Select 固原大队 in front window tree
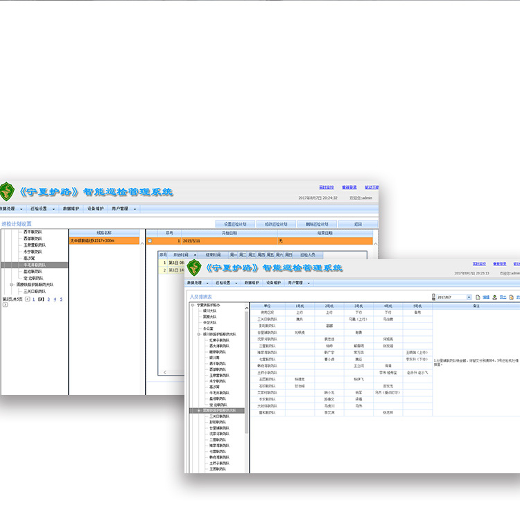This screenshot has height=519, width=520. 209,317
